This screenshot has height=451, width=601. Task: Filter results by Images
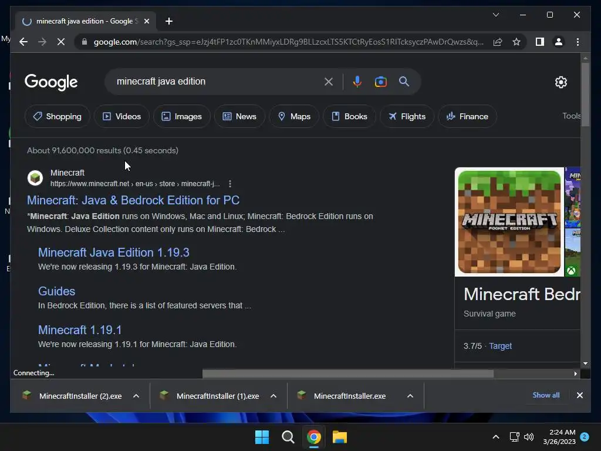click(182, 116)
